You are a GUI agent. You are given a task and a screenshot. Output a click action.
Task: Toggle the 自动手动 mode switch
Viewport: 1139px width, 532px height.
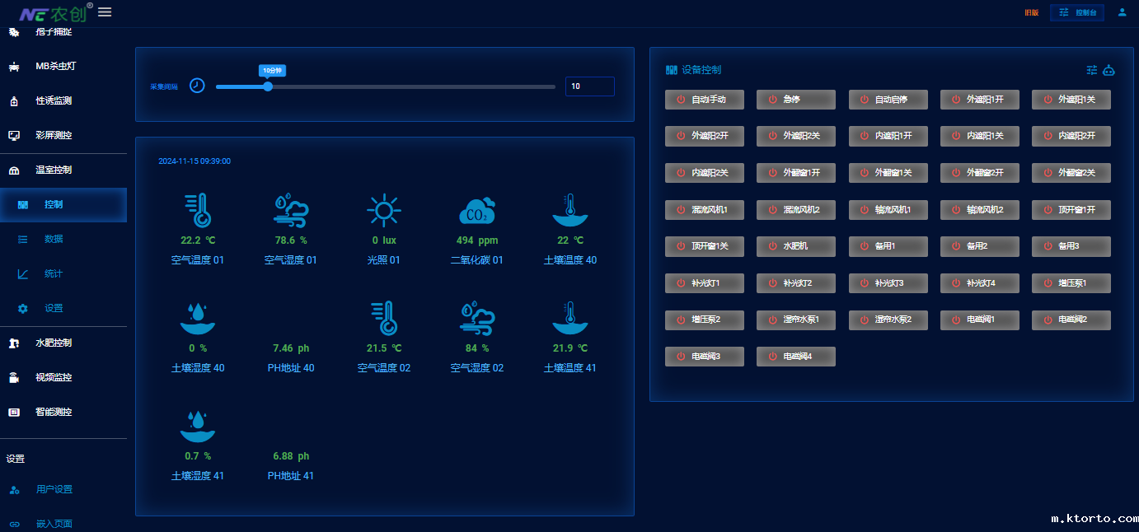pyautogui.click(x=704, y=100)
